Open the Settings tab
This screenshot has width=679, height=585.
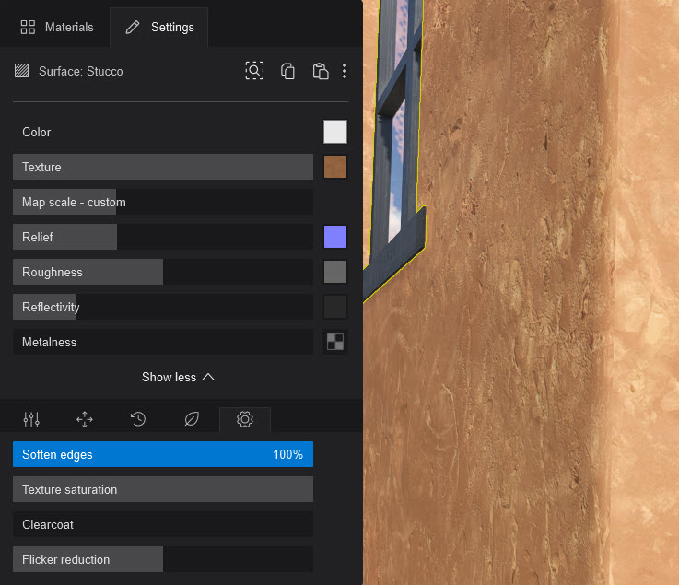pyautogui.click(x=159, y=28)
